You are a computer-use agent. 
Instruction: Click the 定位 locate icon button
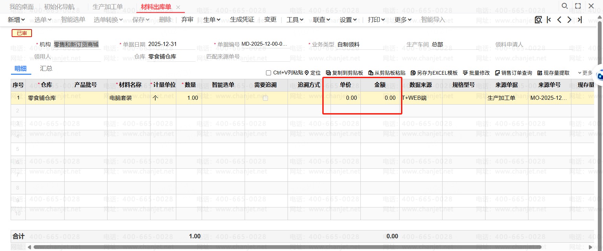coord(313,73)
